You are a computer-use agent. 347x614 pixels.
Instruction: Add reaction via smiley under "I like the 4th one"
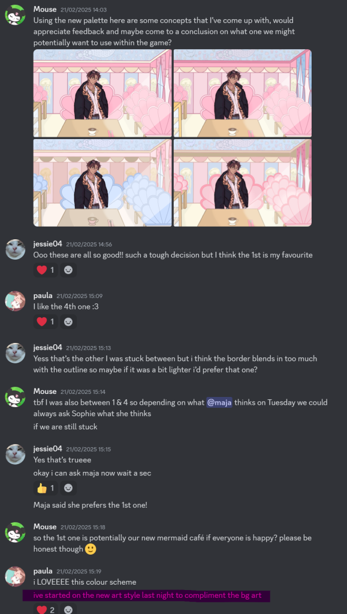(68, 322)
